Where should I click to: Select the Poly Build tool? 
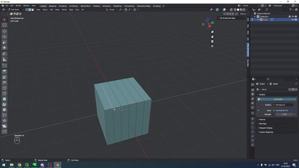[x=4, y=99]
